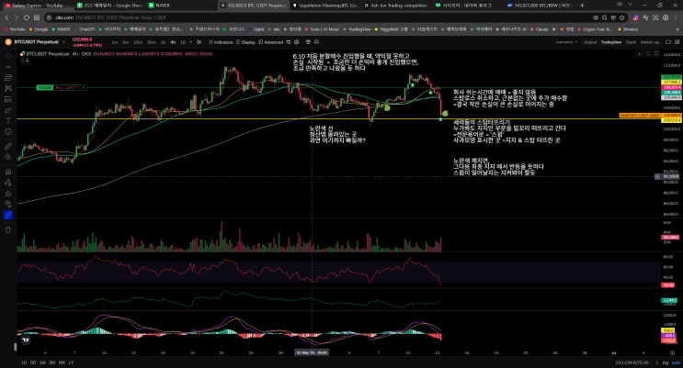Image resolution: width=683 pixels, height=368 pixels.
Task: Toggle hide all drawings eye icon
Action: [8, 204]
